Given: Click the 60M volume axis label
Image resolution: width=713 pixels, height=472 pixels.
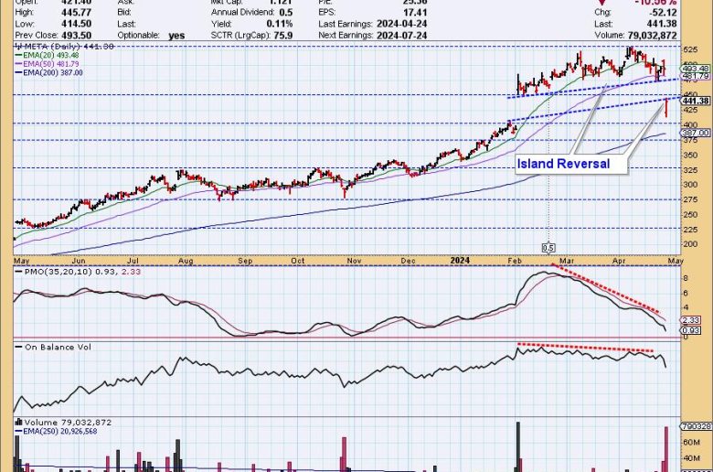Looking at the screenshot, I should point(691,443).
